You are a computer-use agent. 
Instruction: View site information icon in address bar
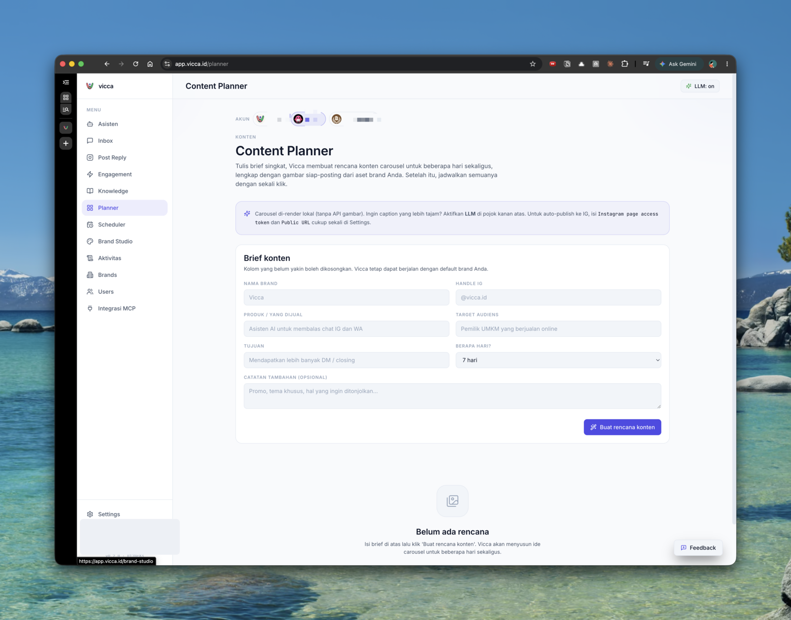167,64
